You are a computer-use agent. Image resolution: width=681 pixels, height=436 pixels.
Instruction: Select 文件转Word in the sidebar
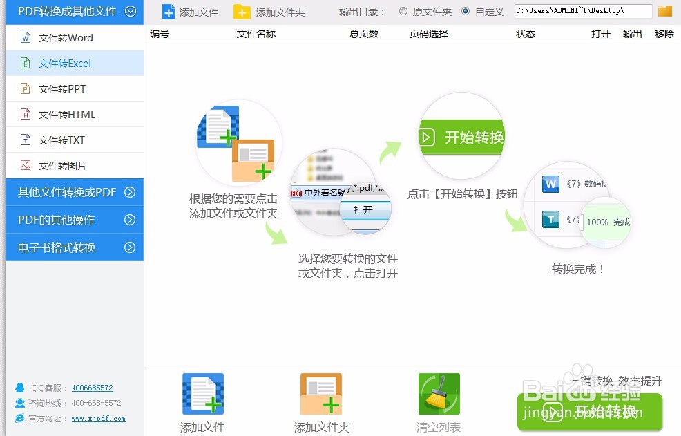75,38
